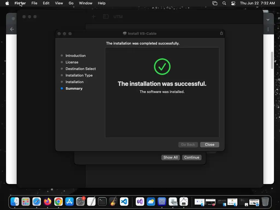Open Spotlight search in menu bar
The height and width of the screenshot is (210, 280).
pyautogui.click(x=224, y=3)
